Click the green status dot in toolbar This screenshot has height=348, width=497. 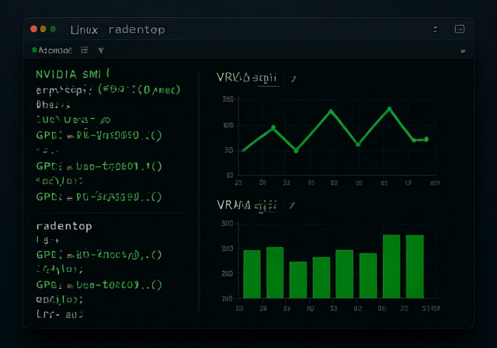(34, 50)
